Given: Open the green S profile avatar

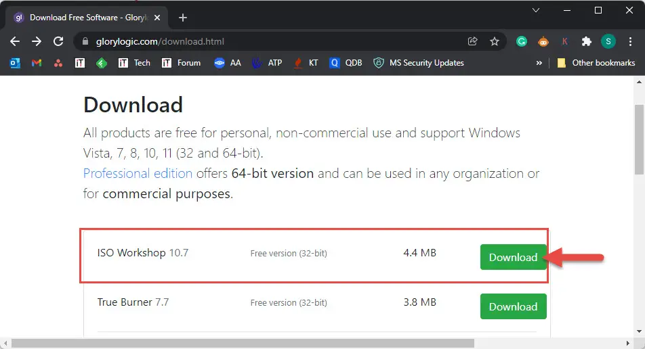Looking at the screenshot, I should point(608,41).
